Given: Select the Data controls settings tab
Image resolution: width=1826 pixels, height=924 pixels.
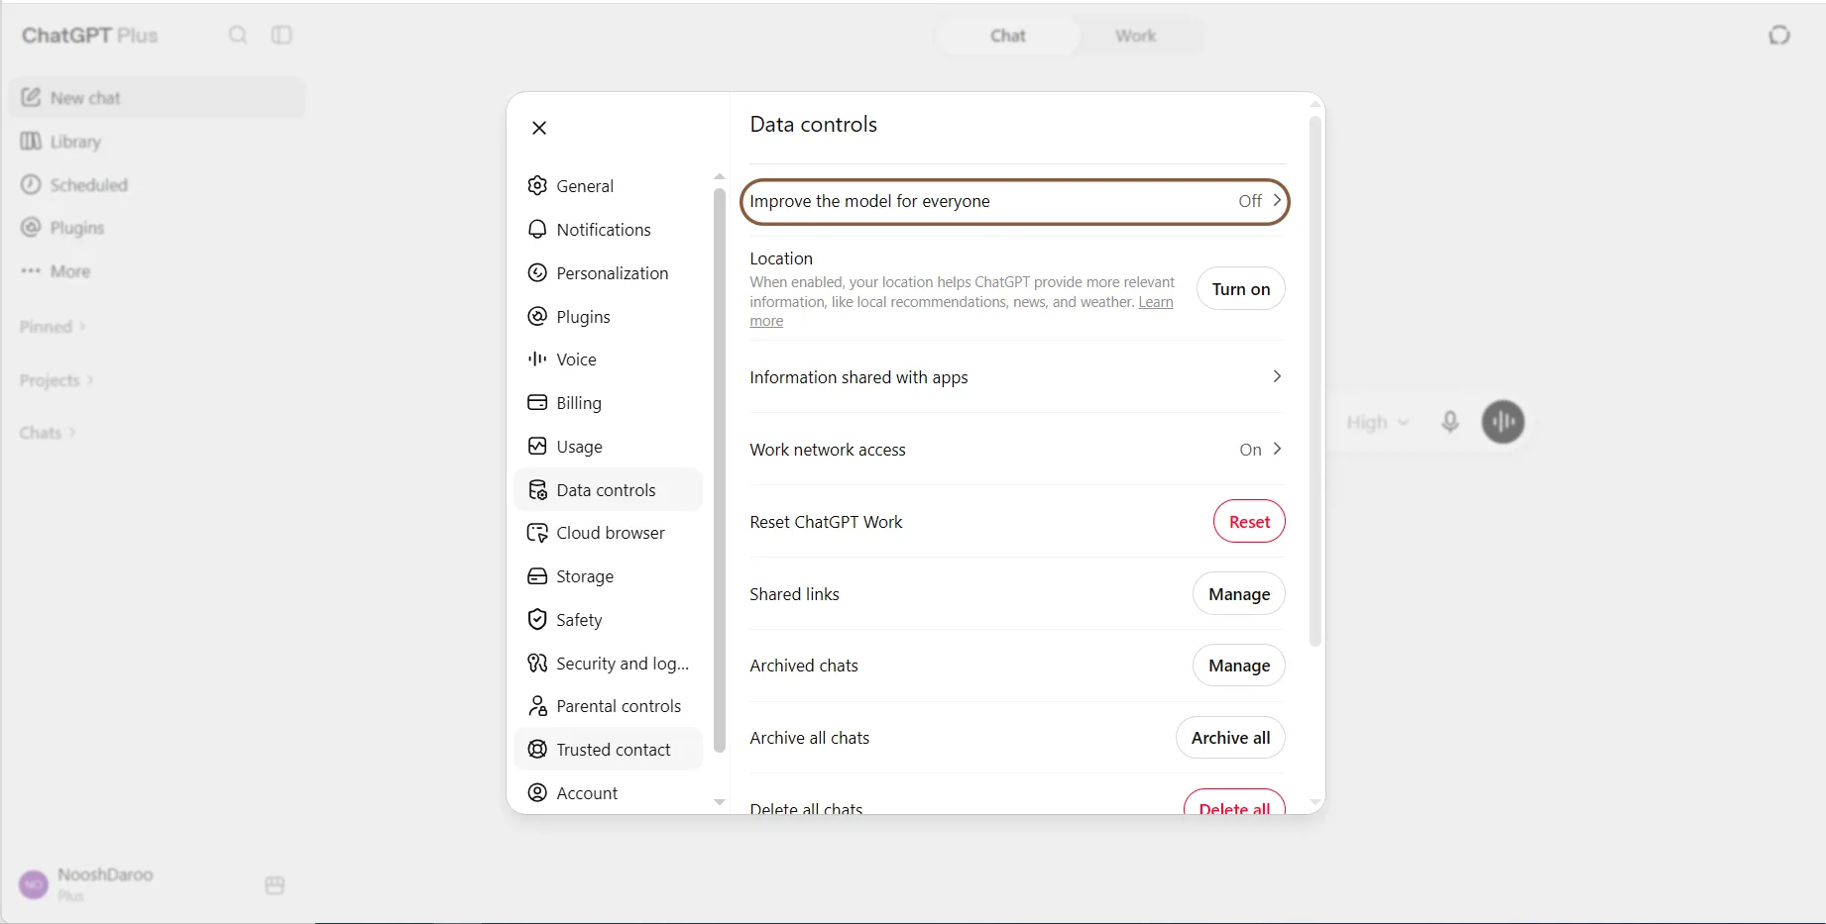Looking at the screenshot, I should click(609, 489).
